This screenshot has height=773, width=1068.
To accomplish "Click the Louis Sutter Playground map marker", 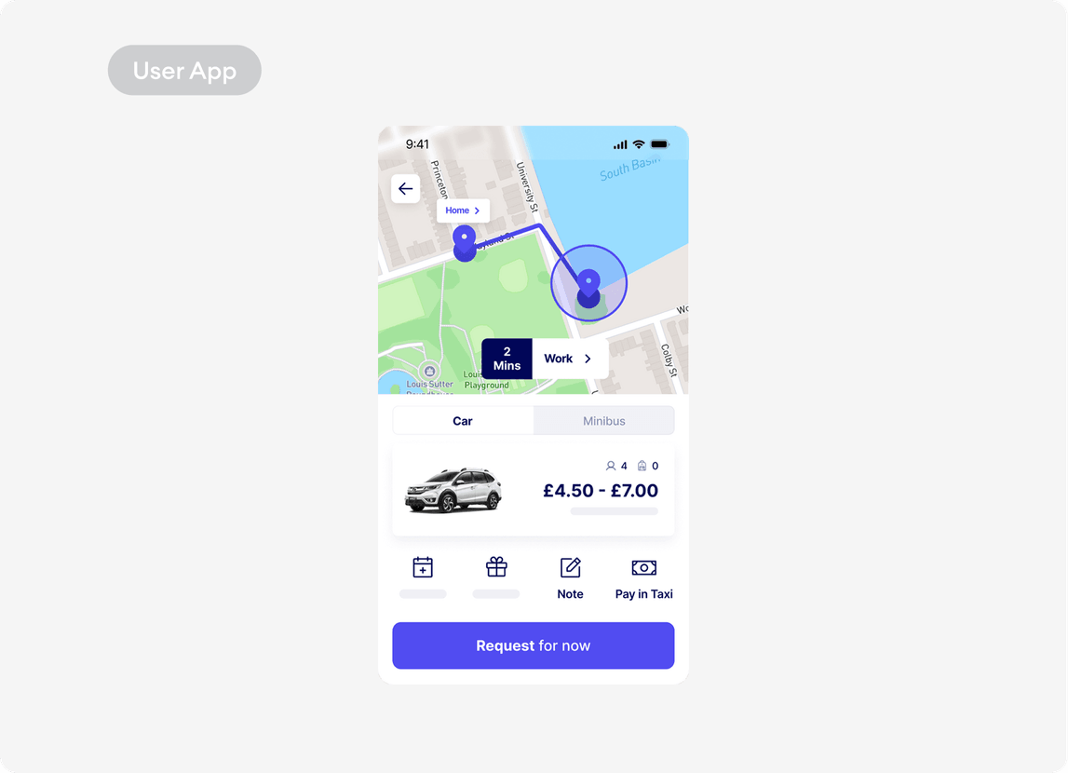I will coord(429,371).
